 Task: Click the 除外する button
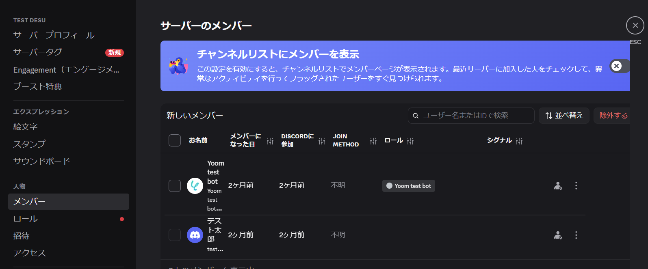612,116
